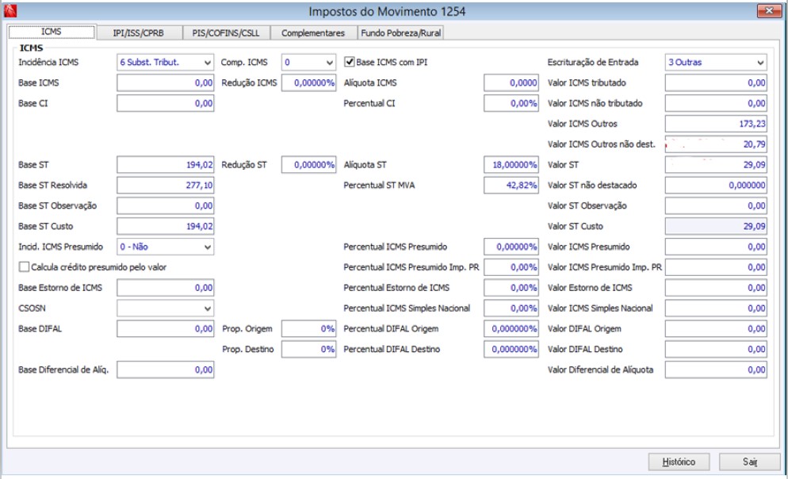Click the Base CI input field
The image size is (788, 479).
(x=166, y=104)
